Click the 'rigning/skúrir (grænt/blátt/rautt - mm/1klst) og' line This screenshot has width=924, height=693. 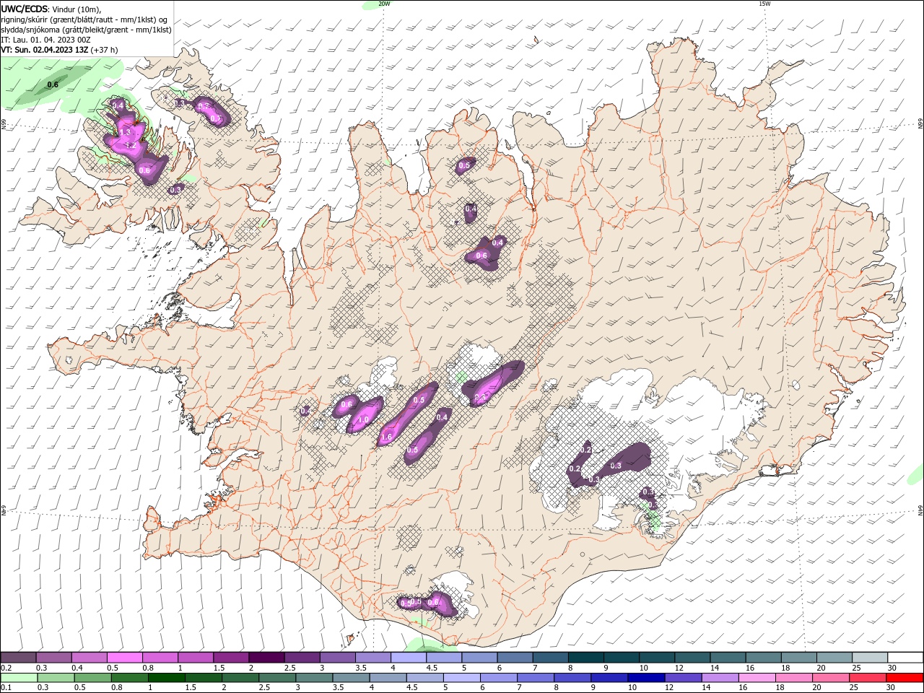[x=85, y=19]
